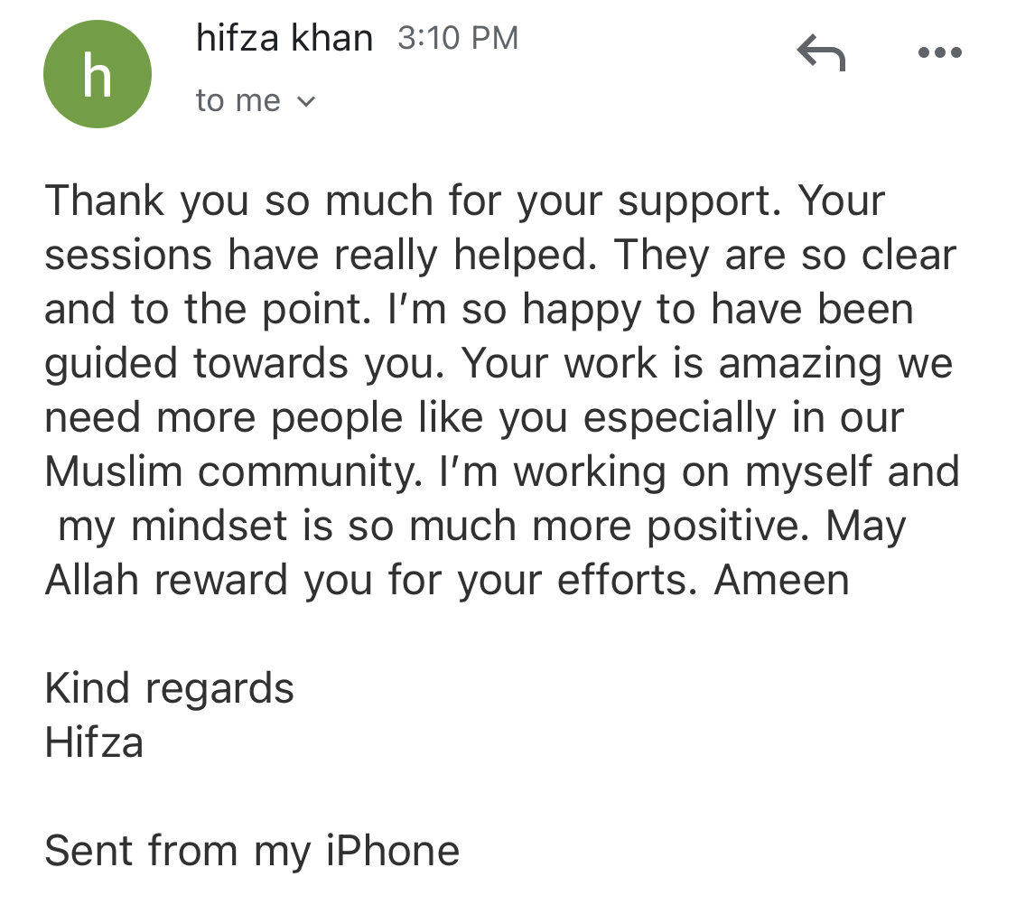
Task: Tap the 'Sent from my iPhone' footer
Action: (x=252, y=850)
